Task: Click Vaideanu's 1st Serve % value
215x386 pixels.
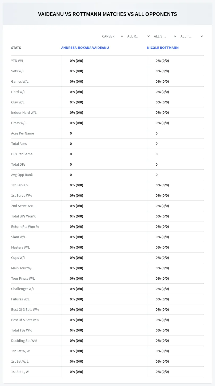Action: (x=77, y=185)
